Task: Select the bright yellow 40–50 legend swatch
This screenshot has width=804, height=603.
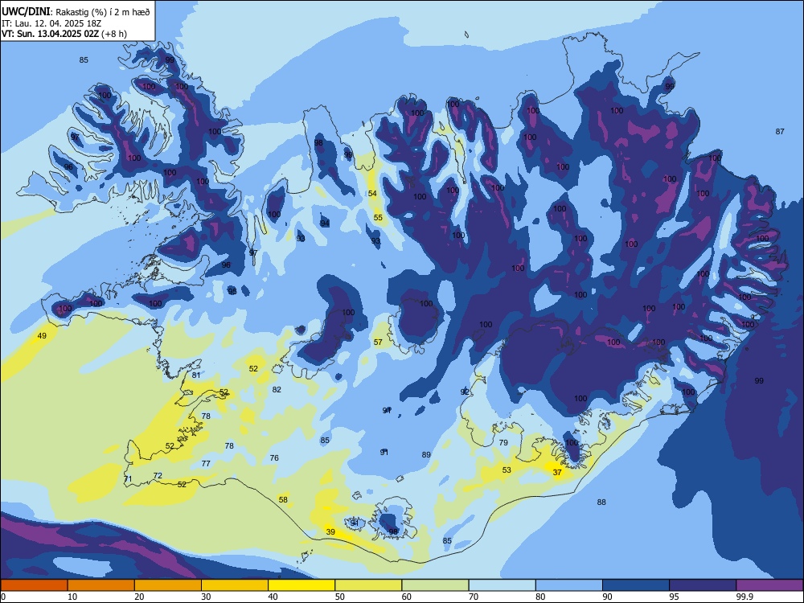Action: click(x=301, y=585)
